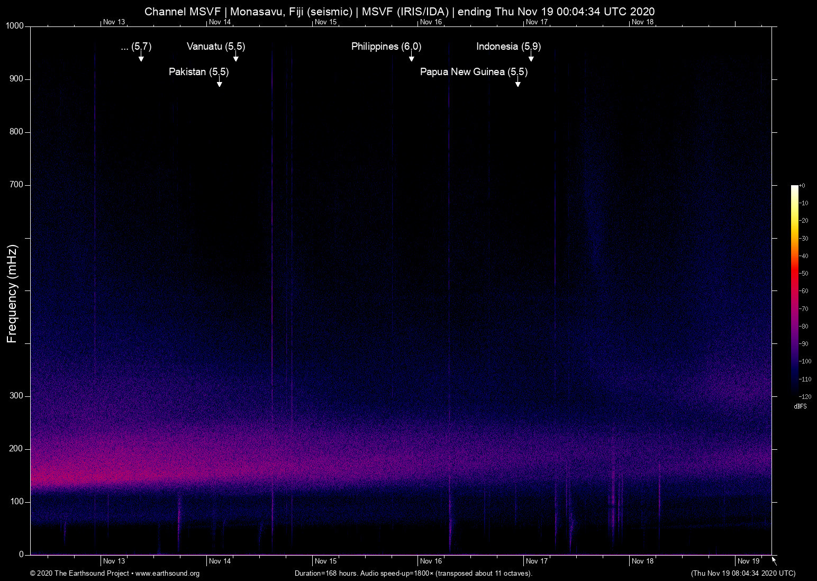Viewport: 817px width, 581px height.
Task: Click the "-70" value on the color scale
Action: click(x=804, y=308)
